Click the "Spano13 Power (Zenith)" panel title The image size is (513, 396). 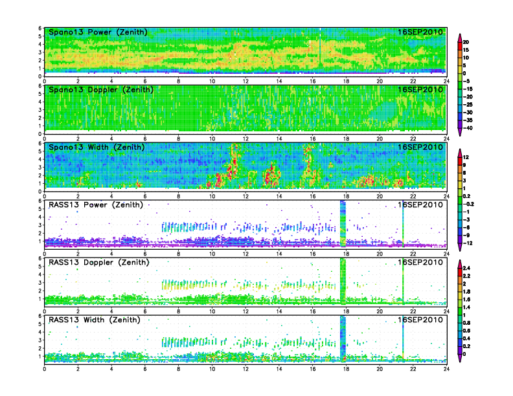98,32
